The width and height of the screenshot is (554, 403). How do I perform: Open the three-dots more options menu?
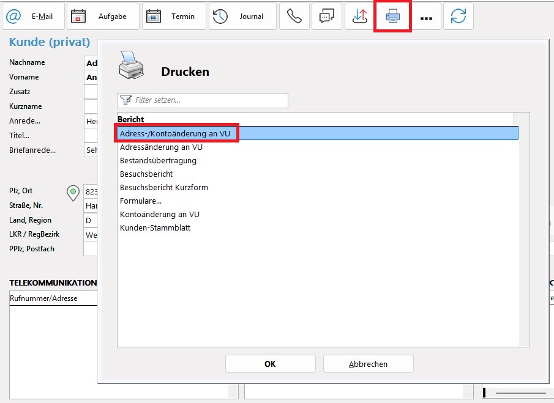[425, 17]
